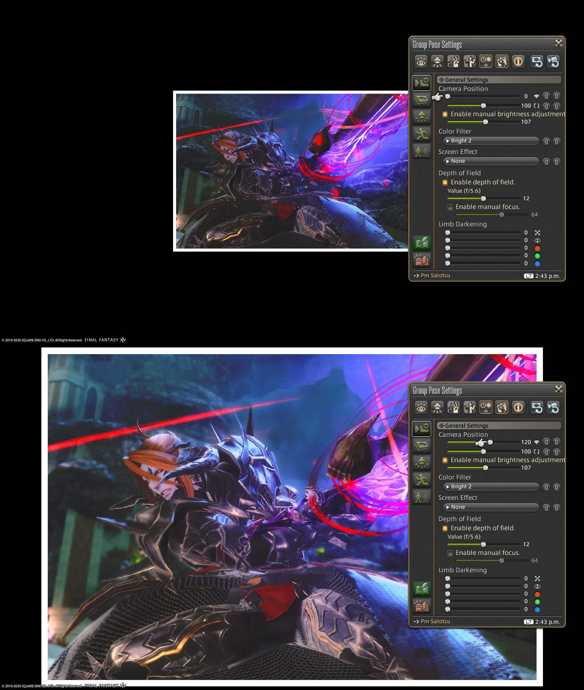The height and width of the screenshot is (690, 584).
Task: Click the blue reset settings icon
Action: tap(536, 61)
